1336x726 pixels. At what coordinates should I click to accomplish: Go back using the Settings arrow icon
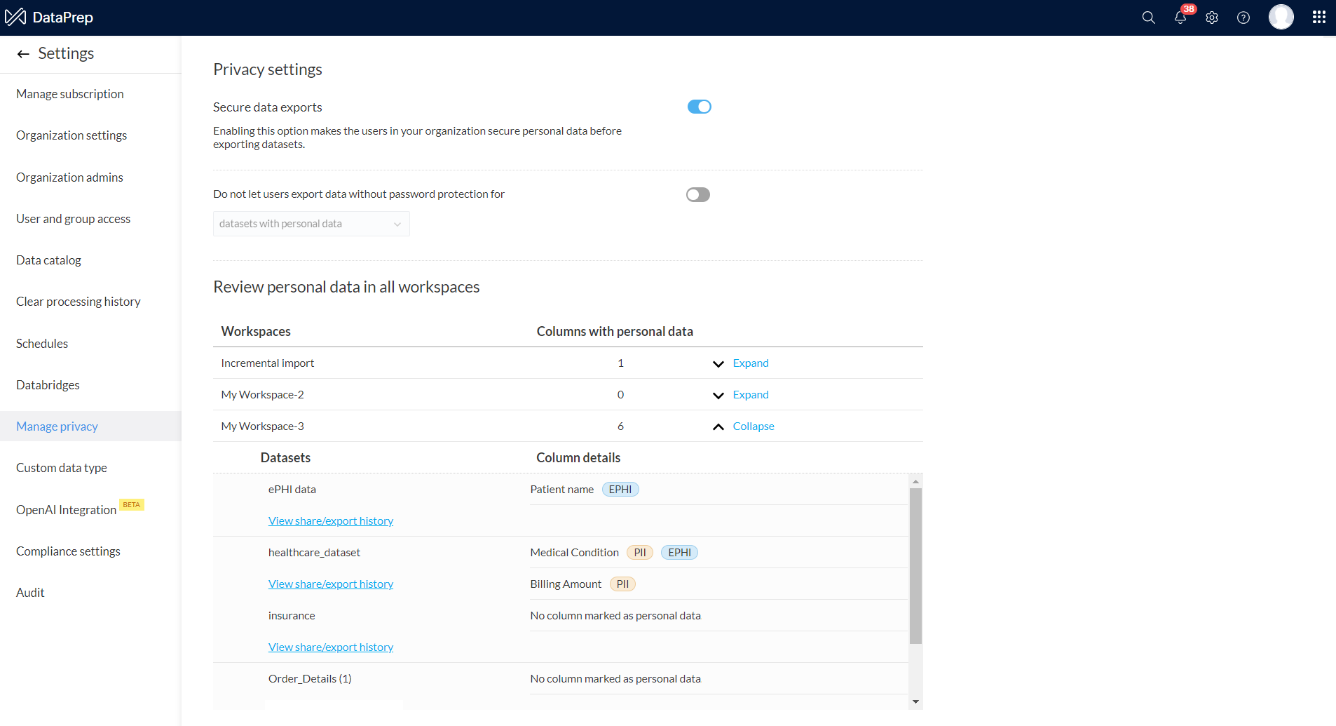click(23, 54)
